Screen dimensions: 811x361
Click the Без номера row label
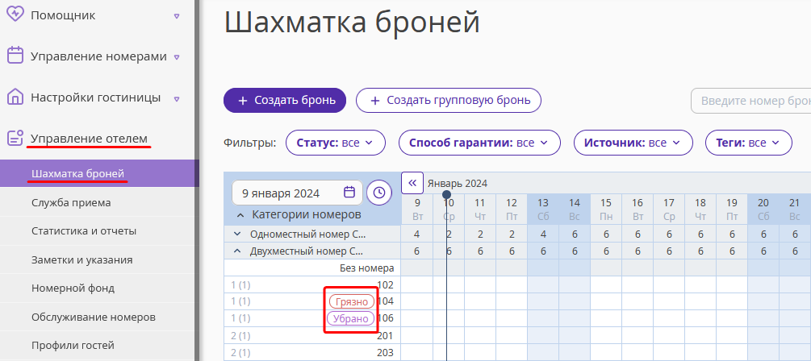coord(366,268)
